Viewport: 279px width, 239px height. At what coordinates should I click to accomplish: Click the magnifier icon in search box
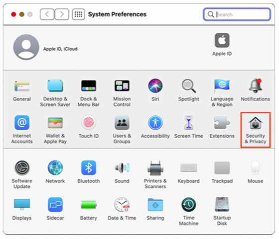[x=211, y=14]
